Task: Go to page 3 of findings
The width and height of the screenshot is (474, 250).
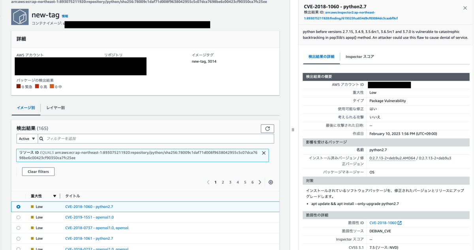Action: 230,182
